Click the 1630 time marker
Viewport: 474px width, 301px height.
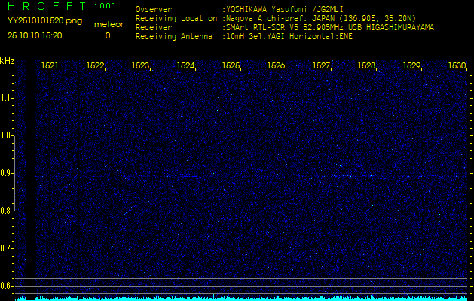point(457,66)
